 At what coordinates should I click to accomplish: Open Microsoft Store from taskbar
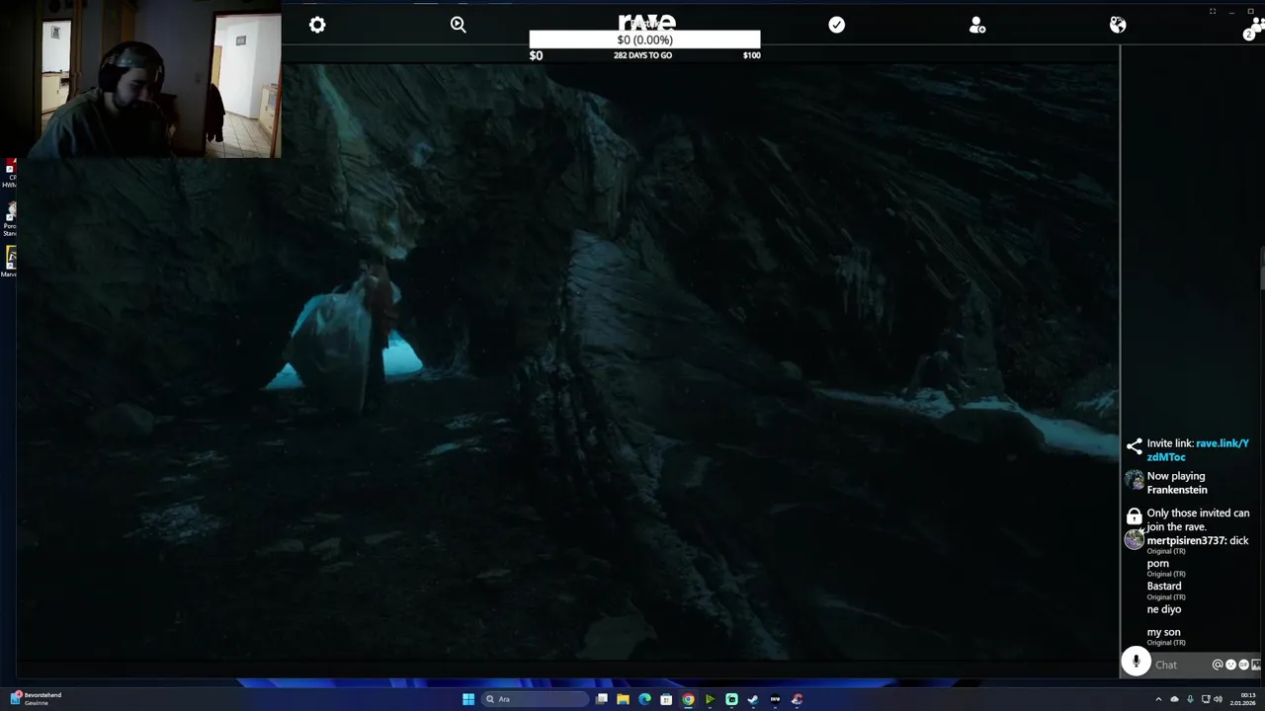pos(666,699)
